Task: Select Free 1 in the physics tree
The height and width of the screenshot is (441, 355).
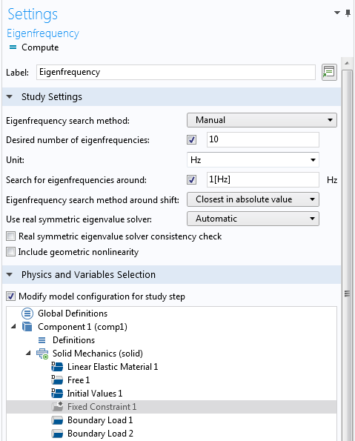Action: pos(79,380)
